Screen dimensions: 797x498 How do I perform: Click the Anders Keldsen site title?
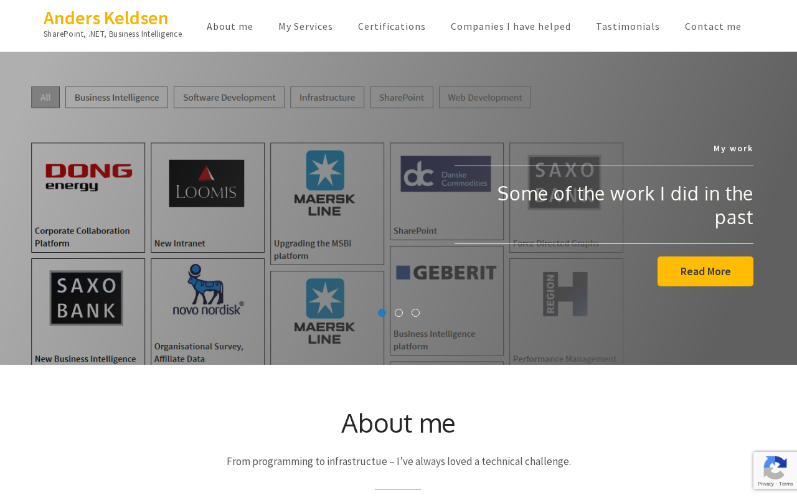[106, 18]
